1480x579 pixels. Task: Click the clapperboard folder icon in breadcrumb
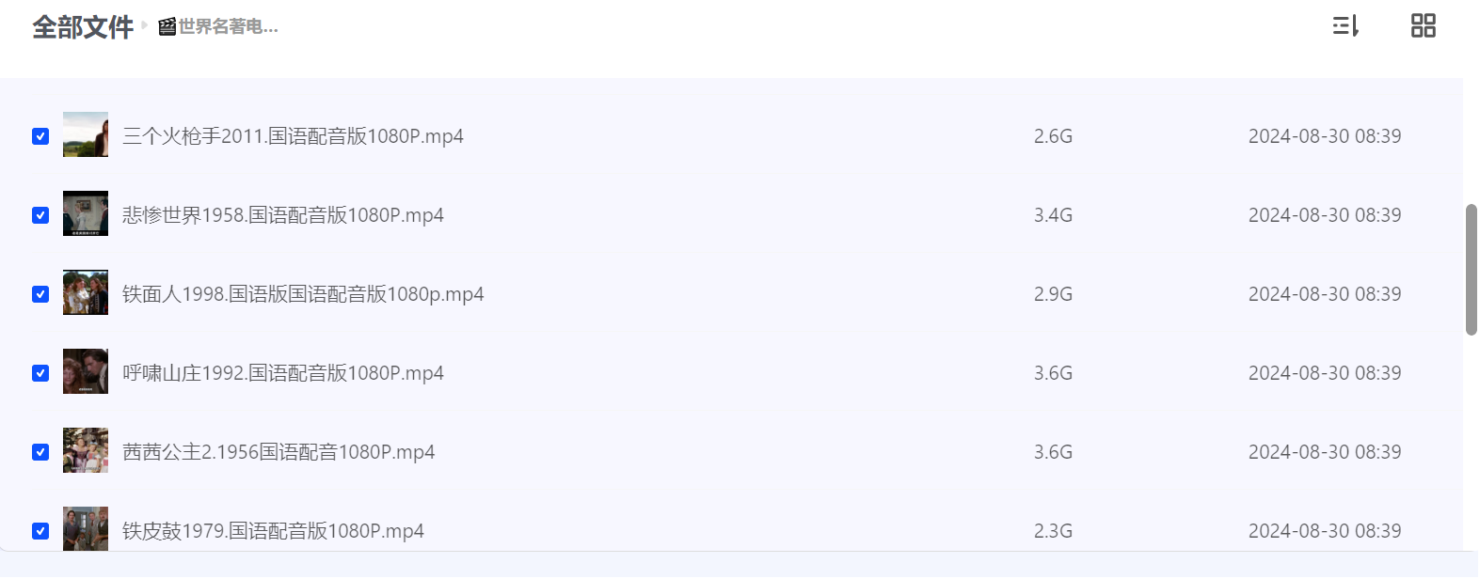[x=167, y=26]
